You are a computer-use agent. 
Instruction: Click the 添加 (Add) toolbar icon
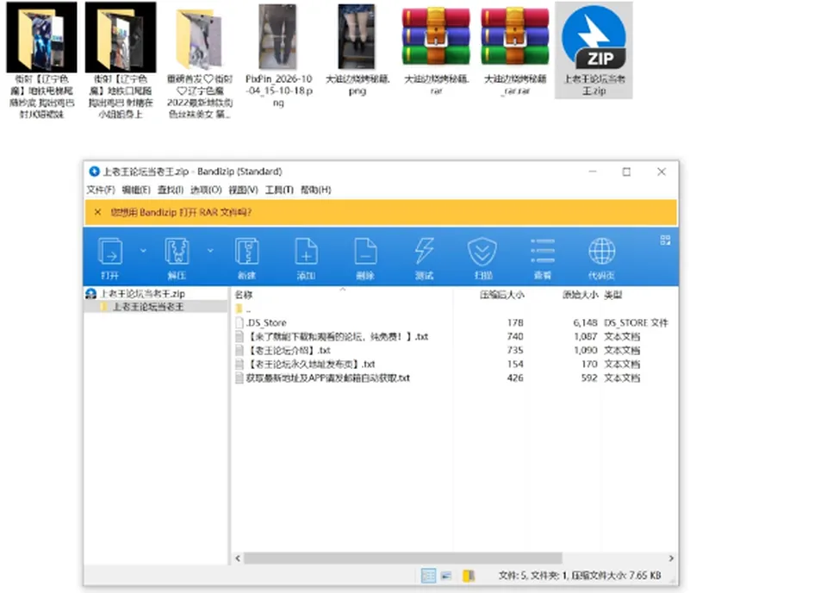point(306,251)
